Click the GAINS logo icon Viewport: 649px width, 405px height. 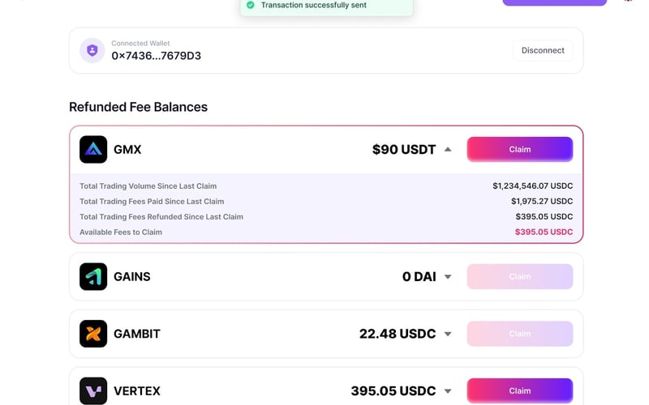point(93,277)
